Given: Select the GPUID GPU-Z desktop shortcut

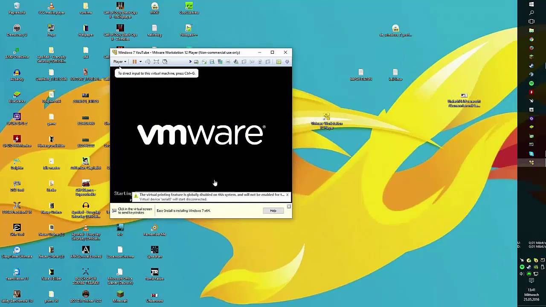Looking at the screenshot, I should (17, 119).
